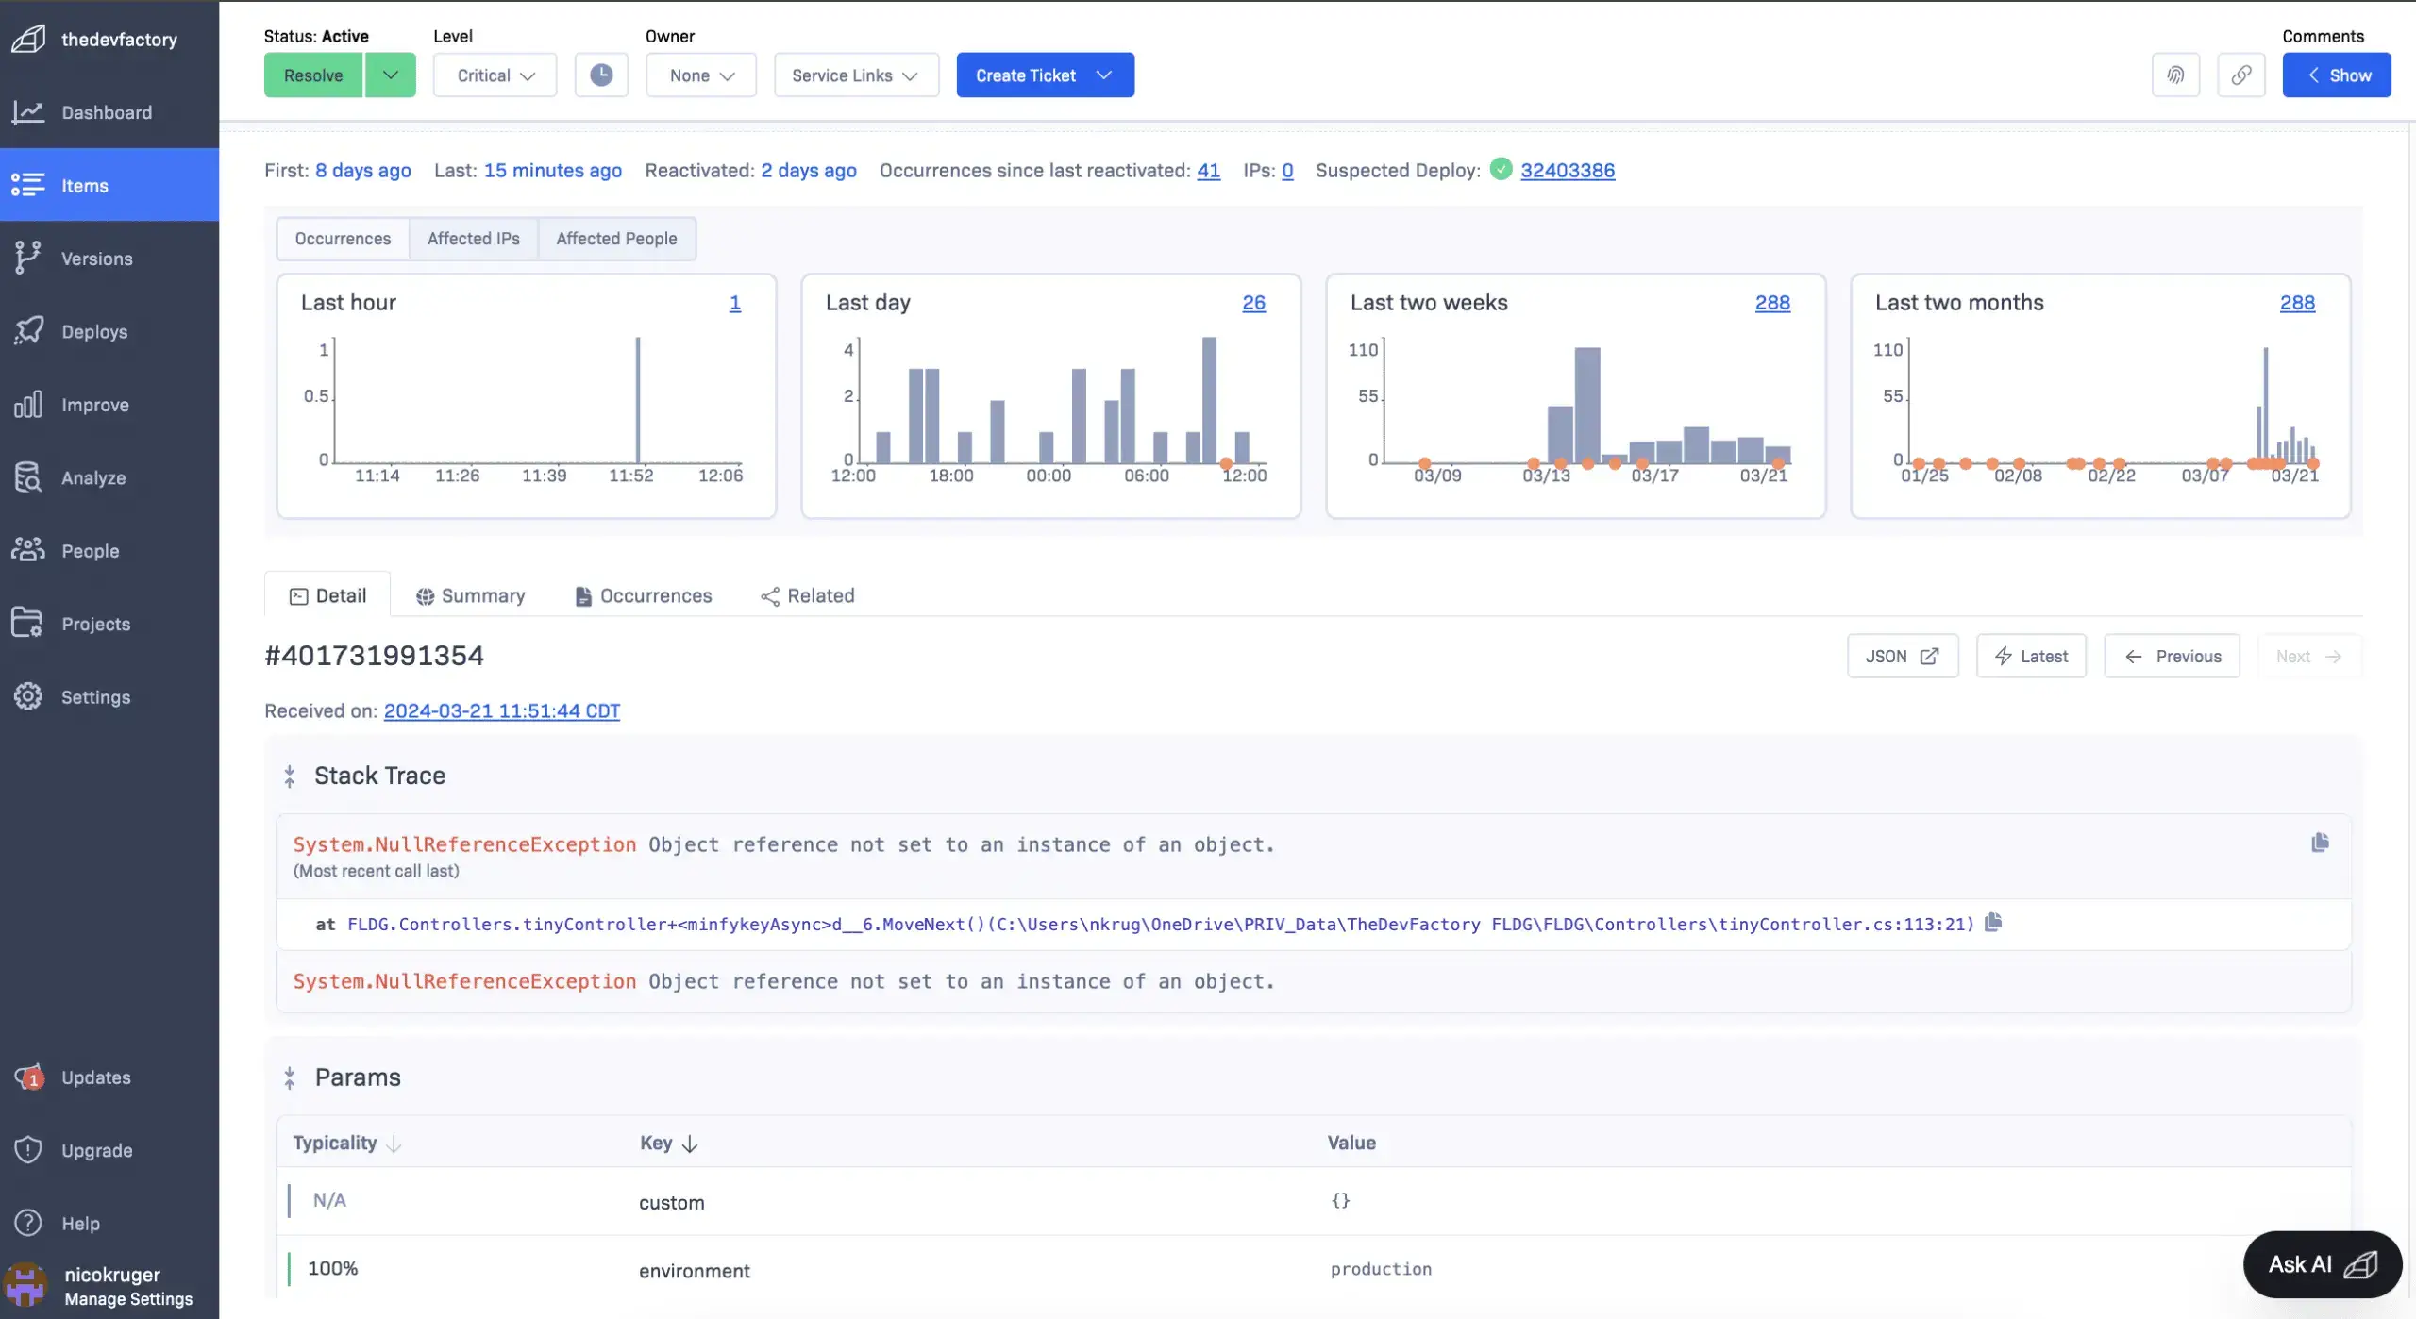This screenshot has height=1319, width=2416.
Task: Open Analyze from the sidebar
Action: click(x=94, y=477)
